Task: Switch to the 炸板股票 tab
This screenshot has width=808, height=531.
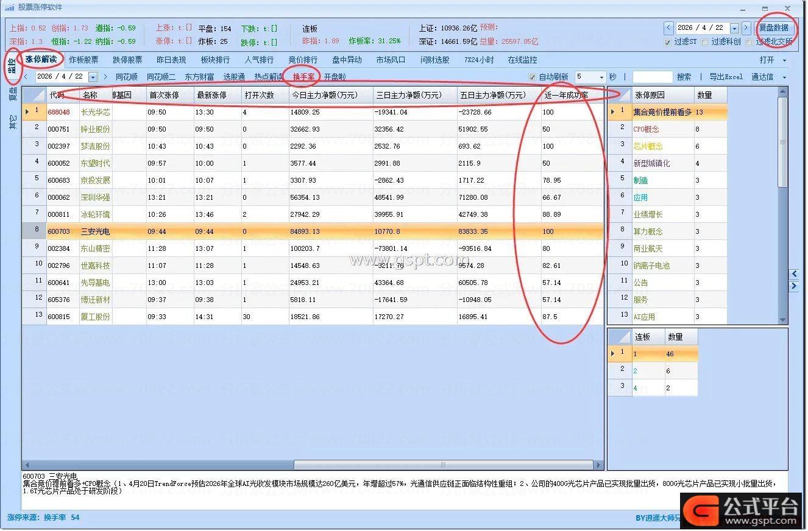Action: (83, 60)
